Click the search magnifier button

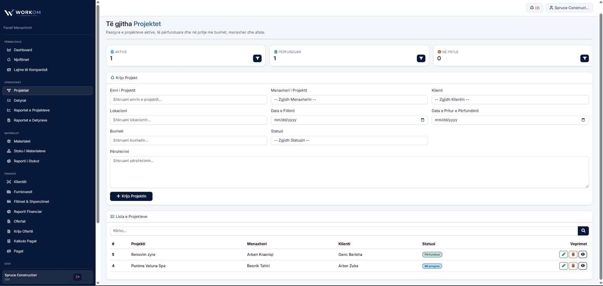click(583, 231)
